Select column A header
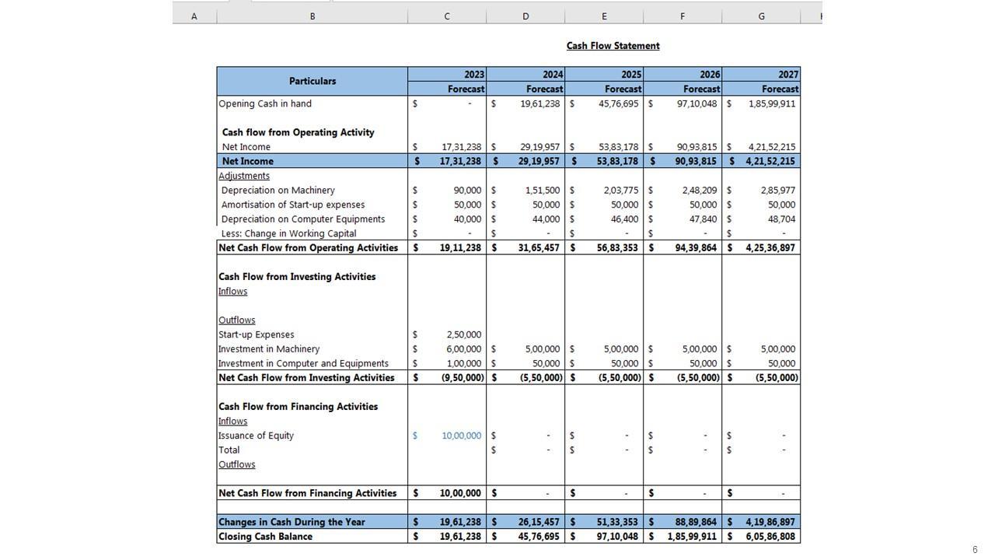The image size is (995, 560). click(194, 16)
